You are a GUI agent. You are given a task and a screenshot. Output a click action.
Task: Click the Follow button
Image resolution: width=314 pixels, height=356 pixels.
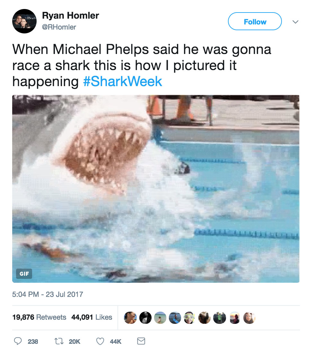tap(255, 22)
